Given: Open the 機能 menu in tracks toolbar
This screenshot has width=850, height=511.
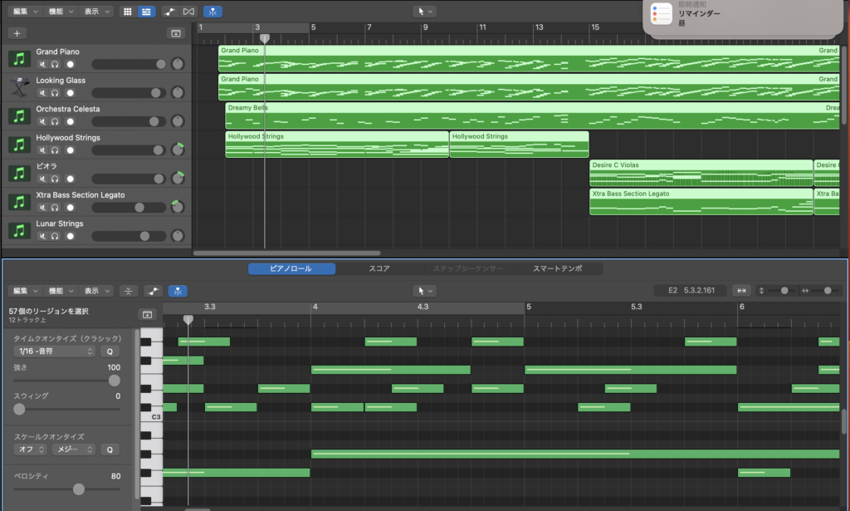Looking at the screenshot, I should 61,12.
